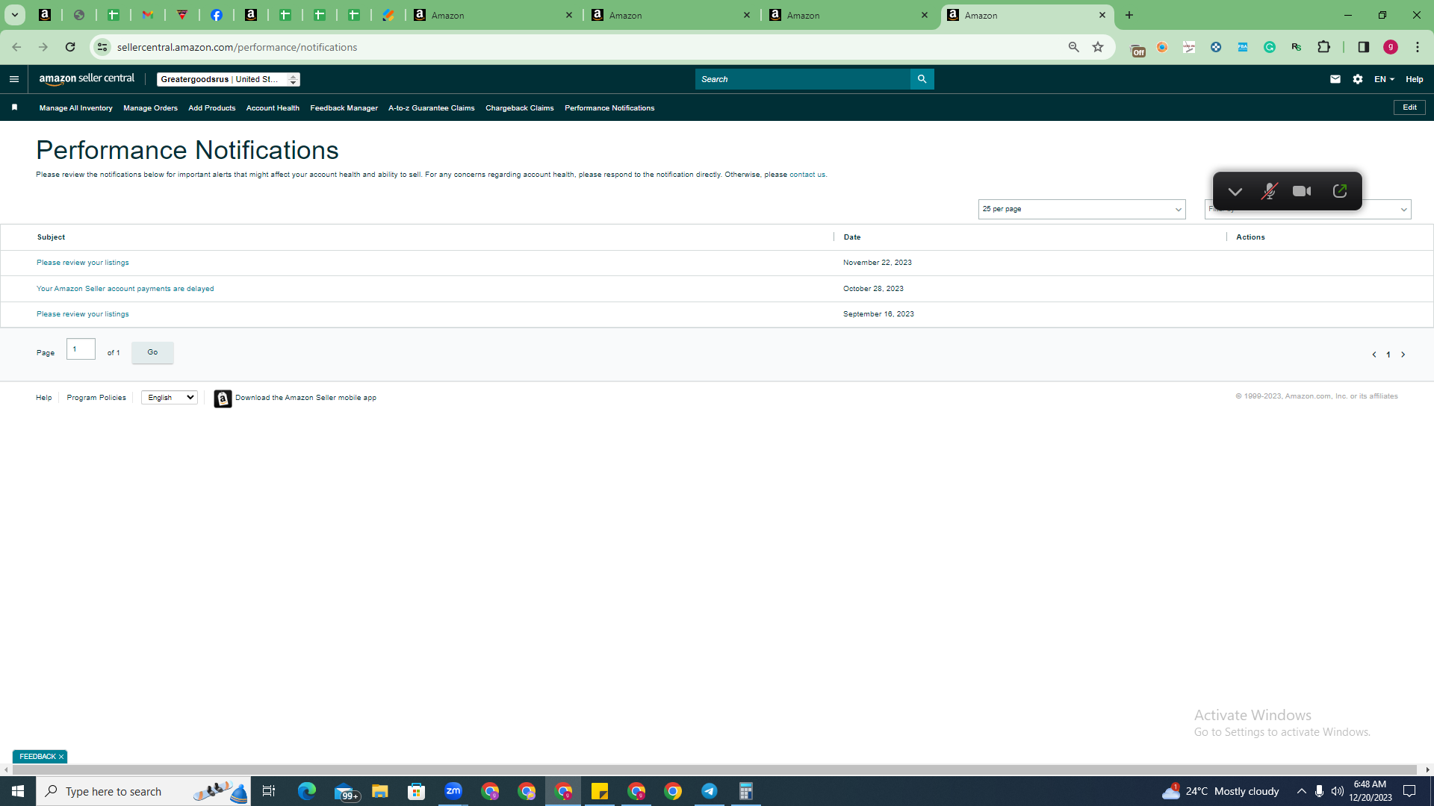Viewport: 1434px width, 806px height.
Task: Expand the Filter by dropdown
Action: click(1308, 210)
